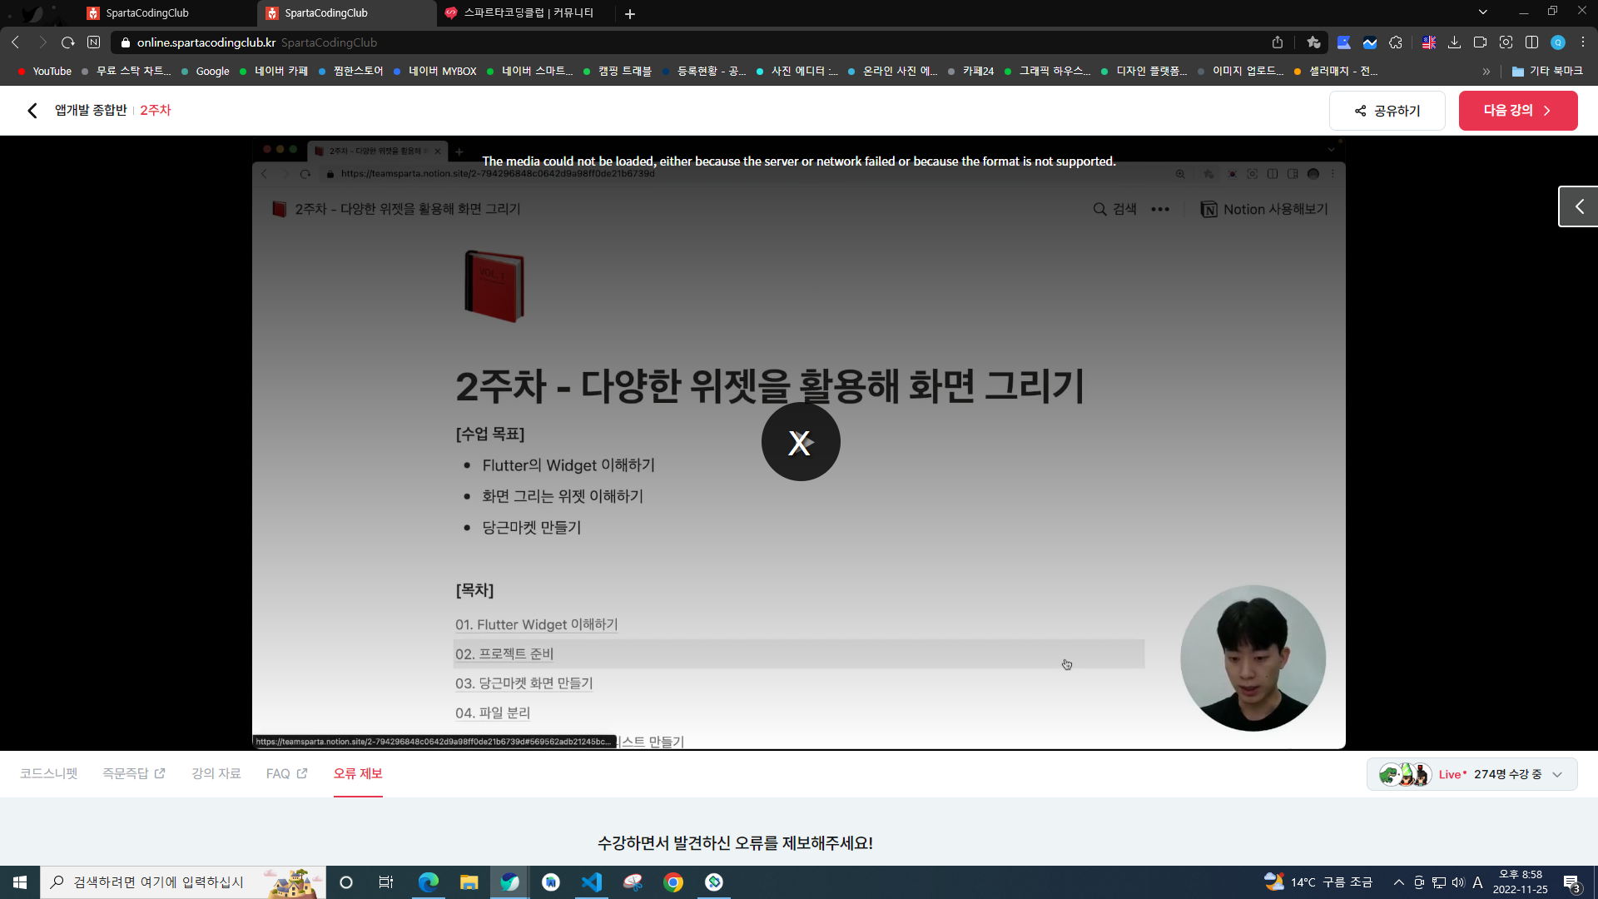Open the taskbar clock and date

pyautogui.click(x=1521, y=882)
